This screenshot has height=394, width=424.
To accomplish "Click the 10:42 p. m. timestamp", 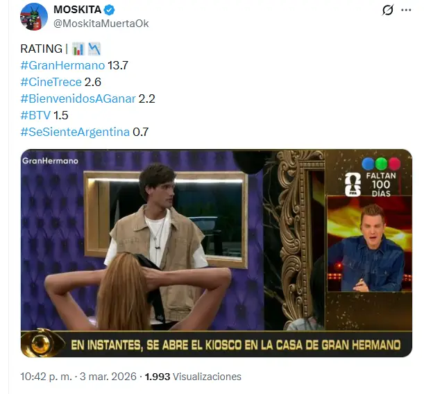I will pos(46,377).
